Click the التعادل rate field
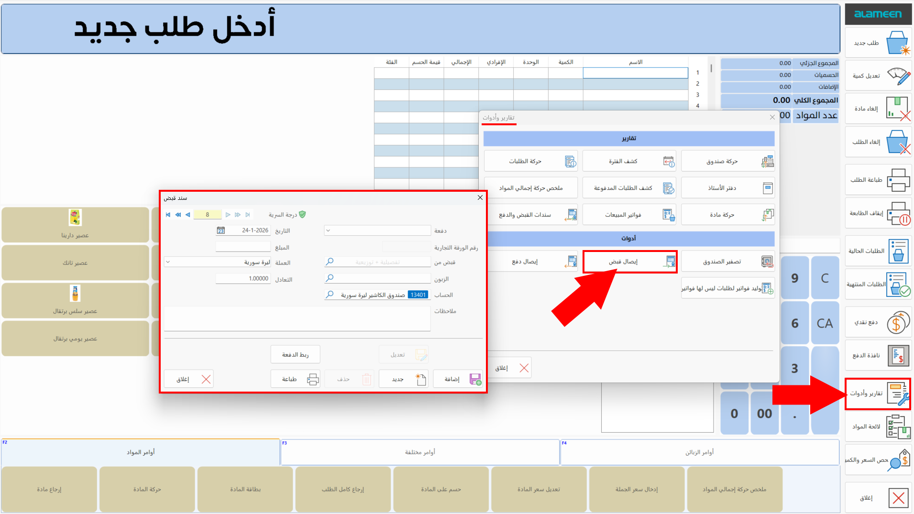 [243, 278]
